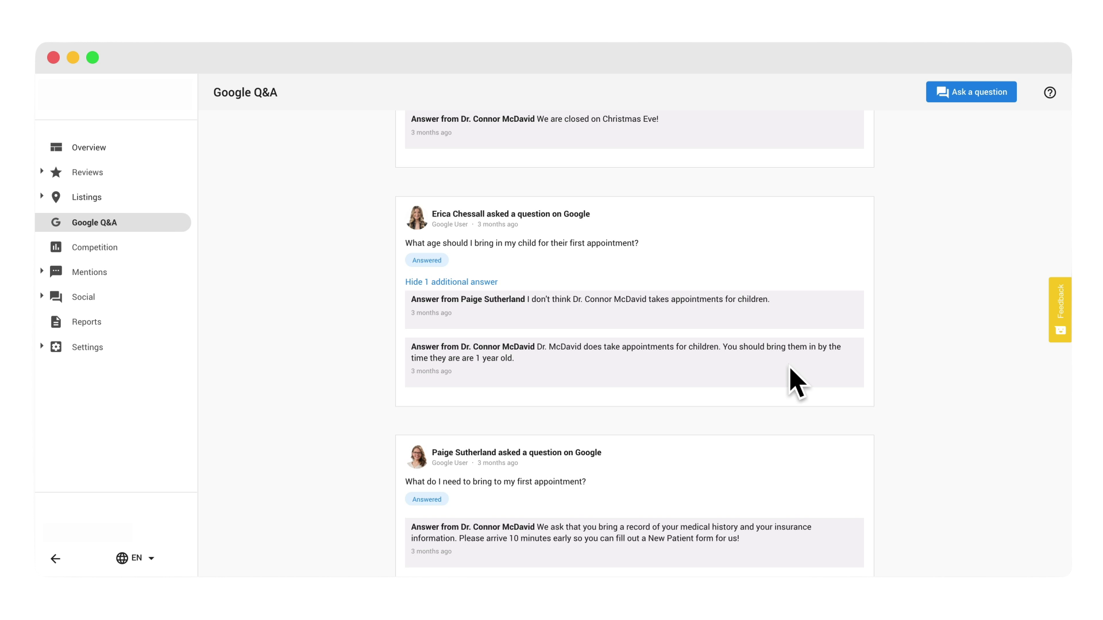The image size is (1103, 620).
Task: Expand the Mentions section in sidebar
Action: (42, 271)
